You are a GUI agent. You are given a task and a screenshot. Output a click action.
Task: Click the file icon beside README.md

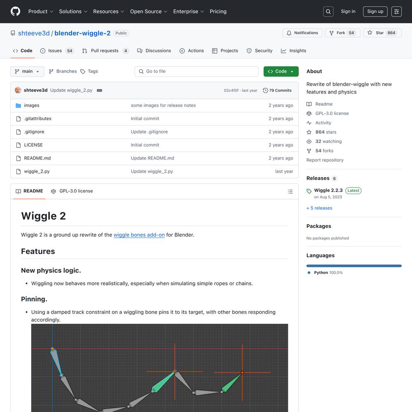(19, 158)
